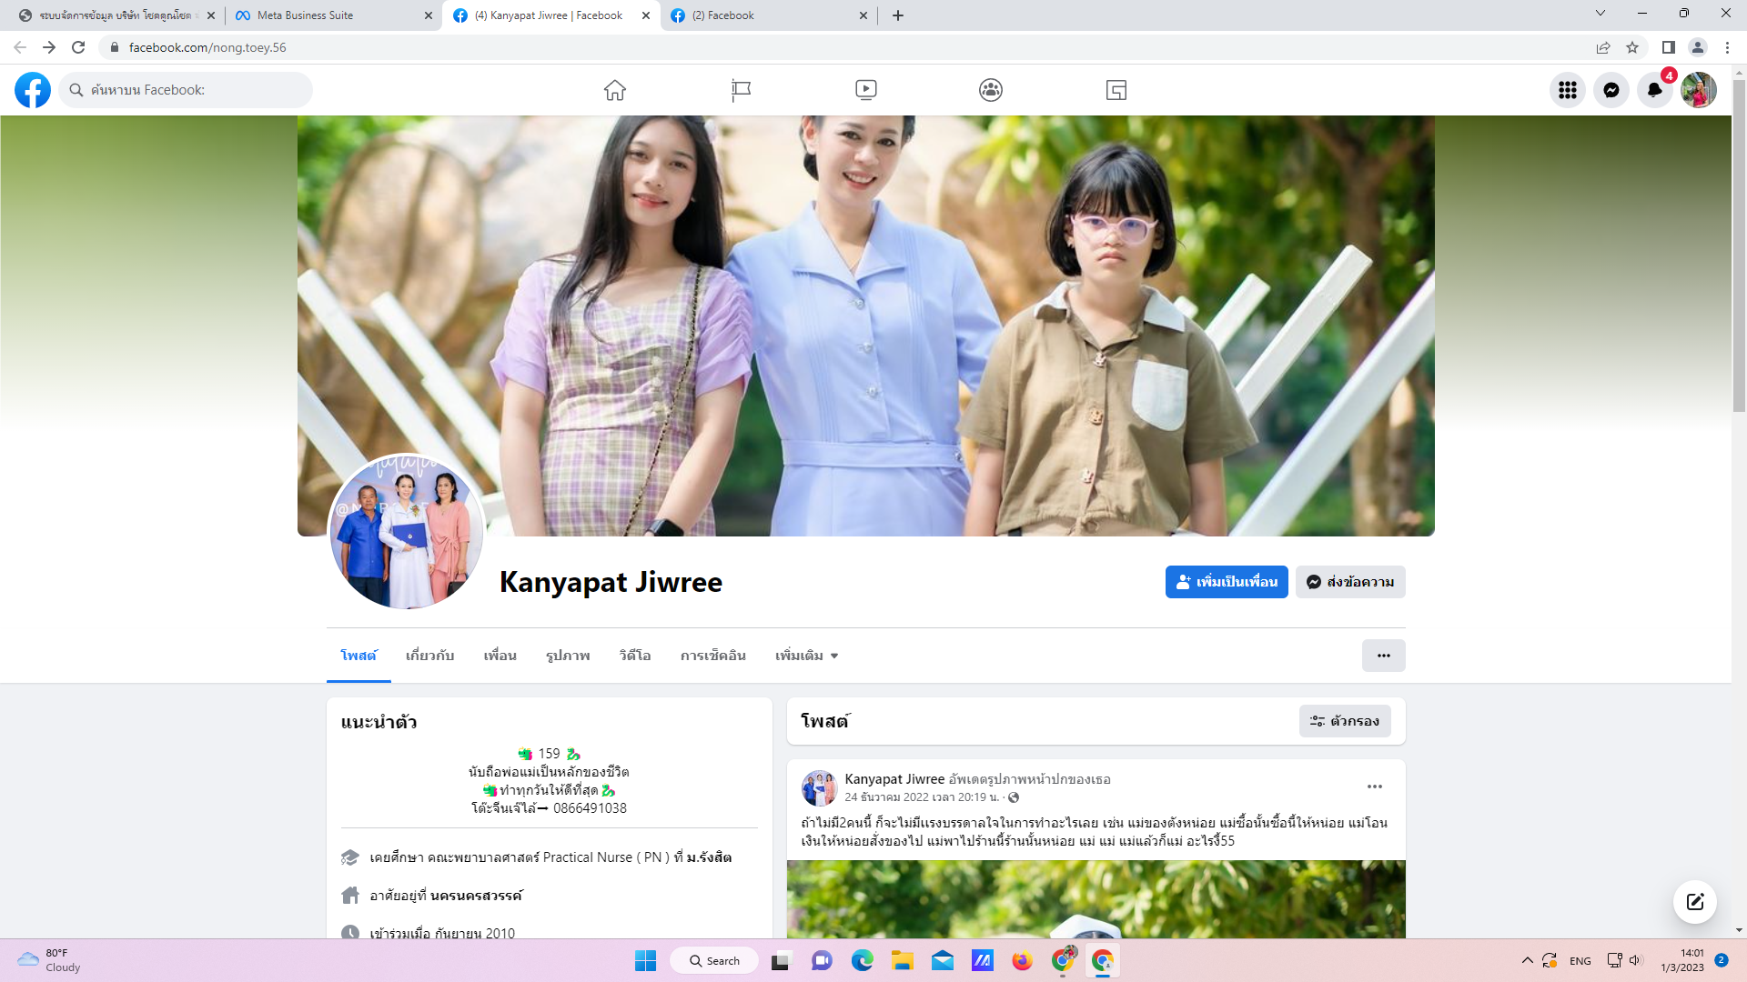1747x982 pixels.
Task: Open the Facebook menu grid icon
Action: (1567, 90)
